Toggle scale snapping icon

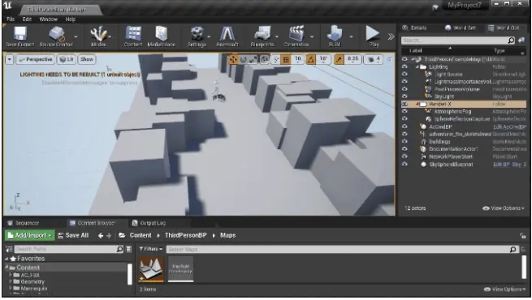point(339,59)
